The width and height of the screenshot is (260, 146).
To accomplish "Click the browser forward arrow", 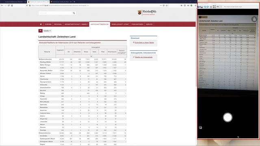I will pyautogui.click(x=5, y=5).
